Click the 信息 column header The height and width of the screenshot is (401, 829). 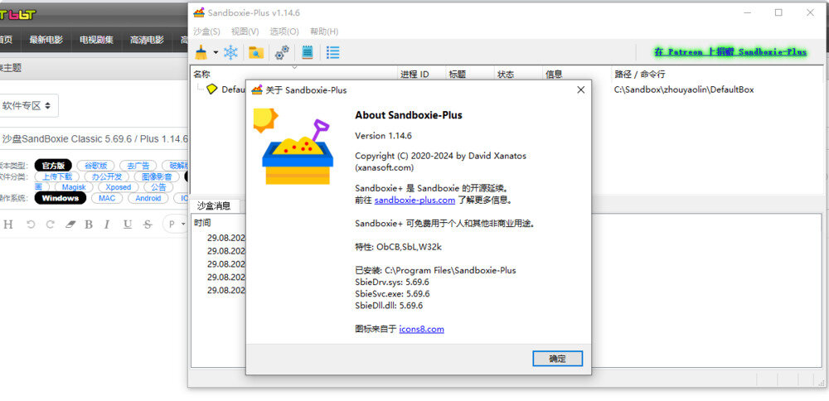coord(576,75)
